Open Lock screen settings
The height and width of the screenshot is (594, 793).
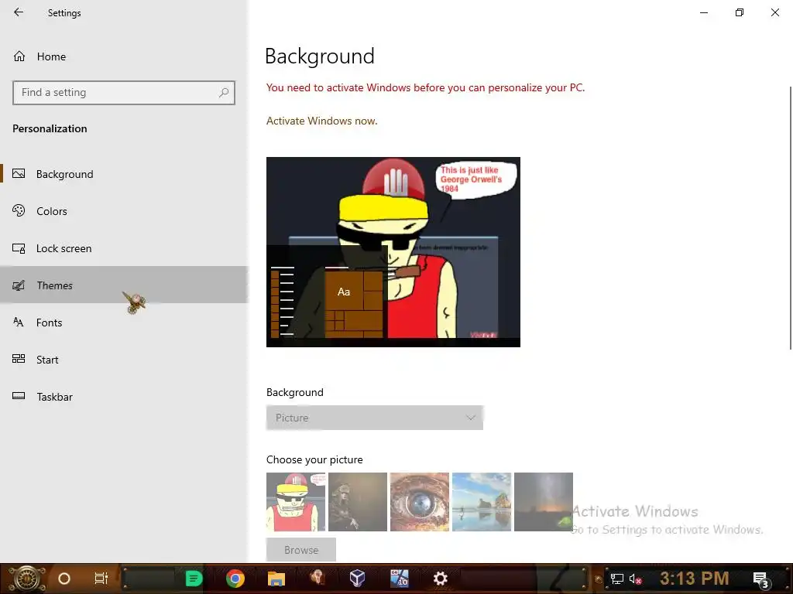pyautogui.click(x=124, y=248)
